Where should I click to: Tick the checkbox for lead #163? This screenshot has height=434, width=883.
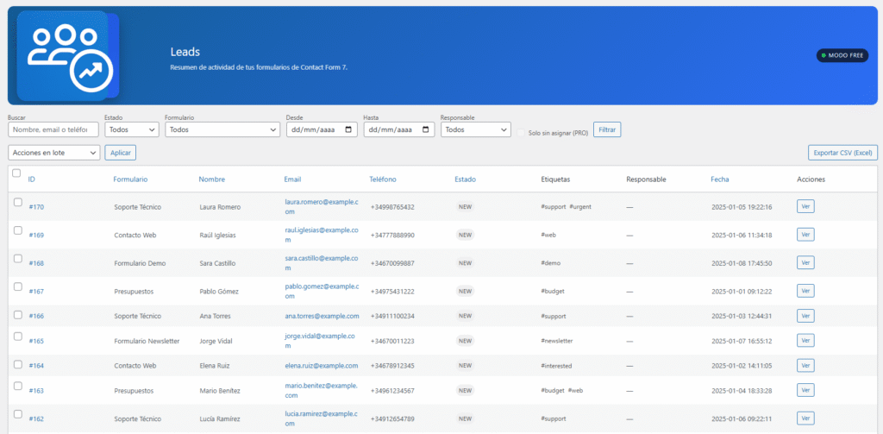pyautogui.click(x=17, y=385)
